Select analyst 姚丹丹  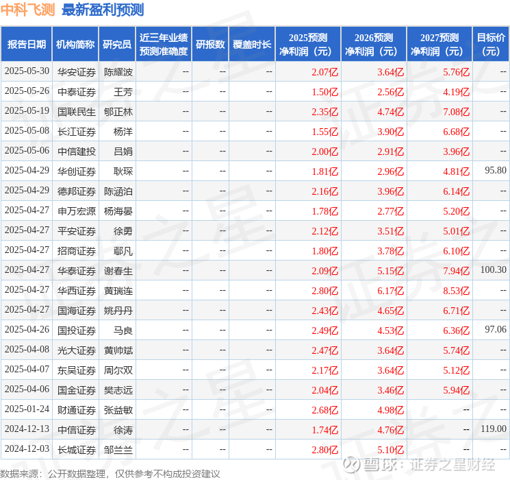pyautogui.click(x=118, y=311)
